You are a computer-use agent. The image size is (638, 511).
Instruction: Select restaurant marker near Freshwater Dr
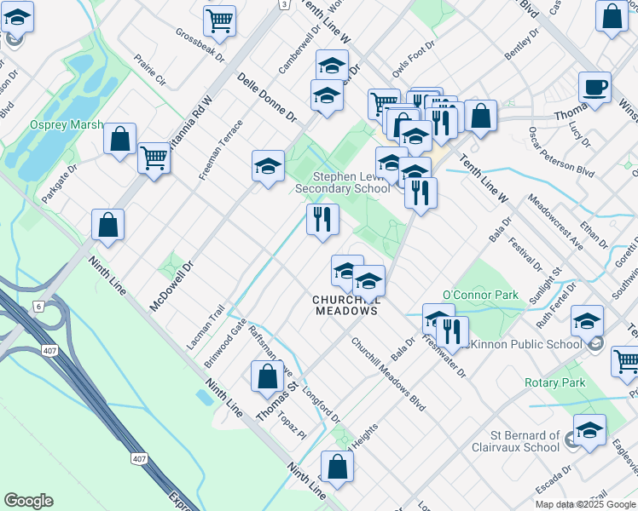[452, 334]
